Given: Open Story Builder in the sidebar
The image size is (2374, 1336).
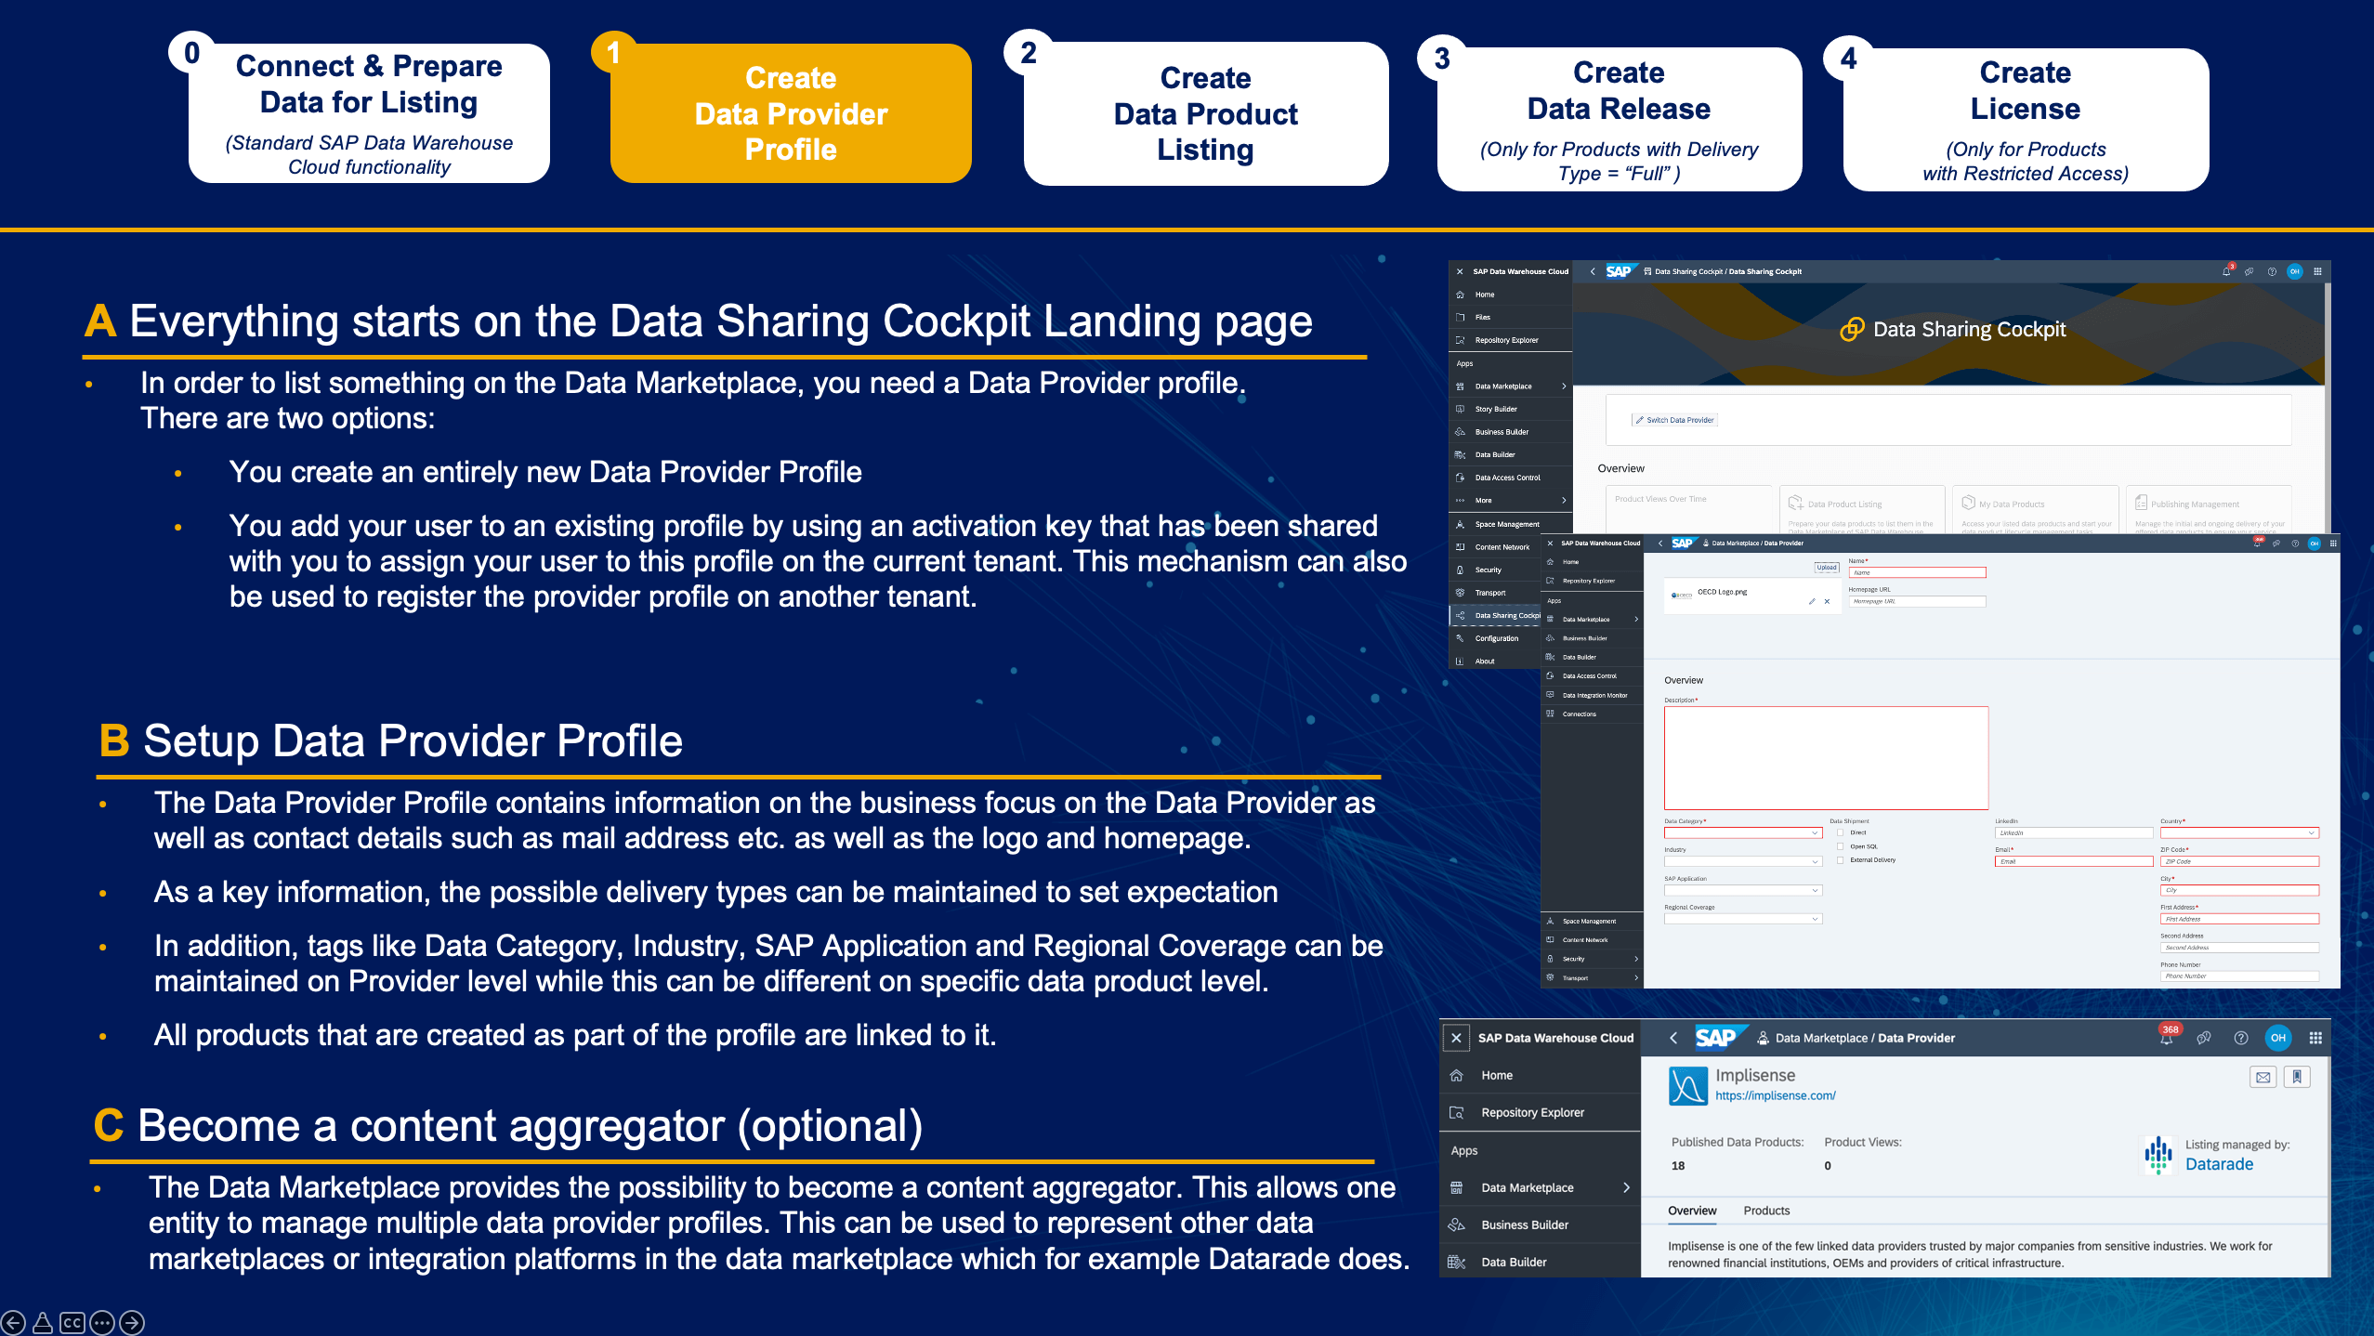Looking at the screenshot, I should click(1510, 409).
